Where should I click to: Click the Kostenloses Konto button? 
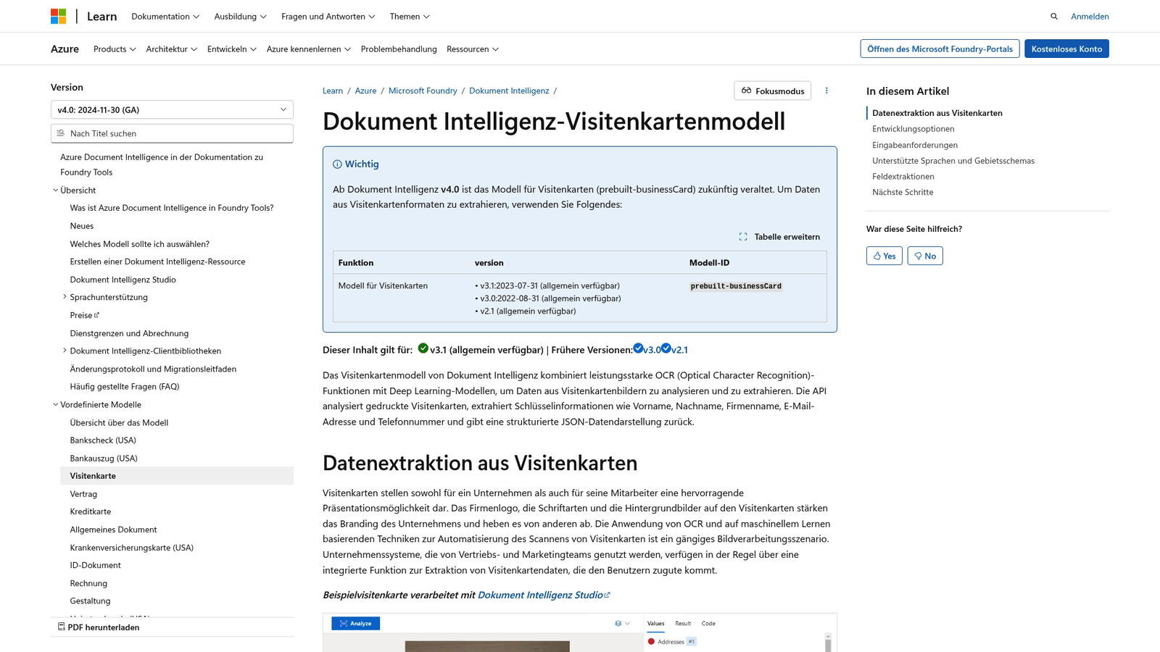click(x=1066, y=49)
